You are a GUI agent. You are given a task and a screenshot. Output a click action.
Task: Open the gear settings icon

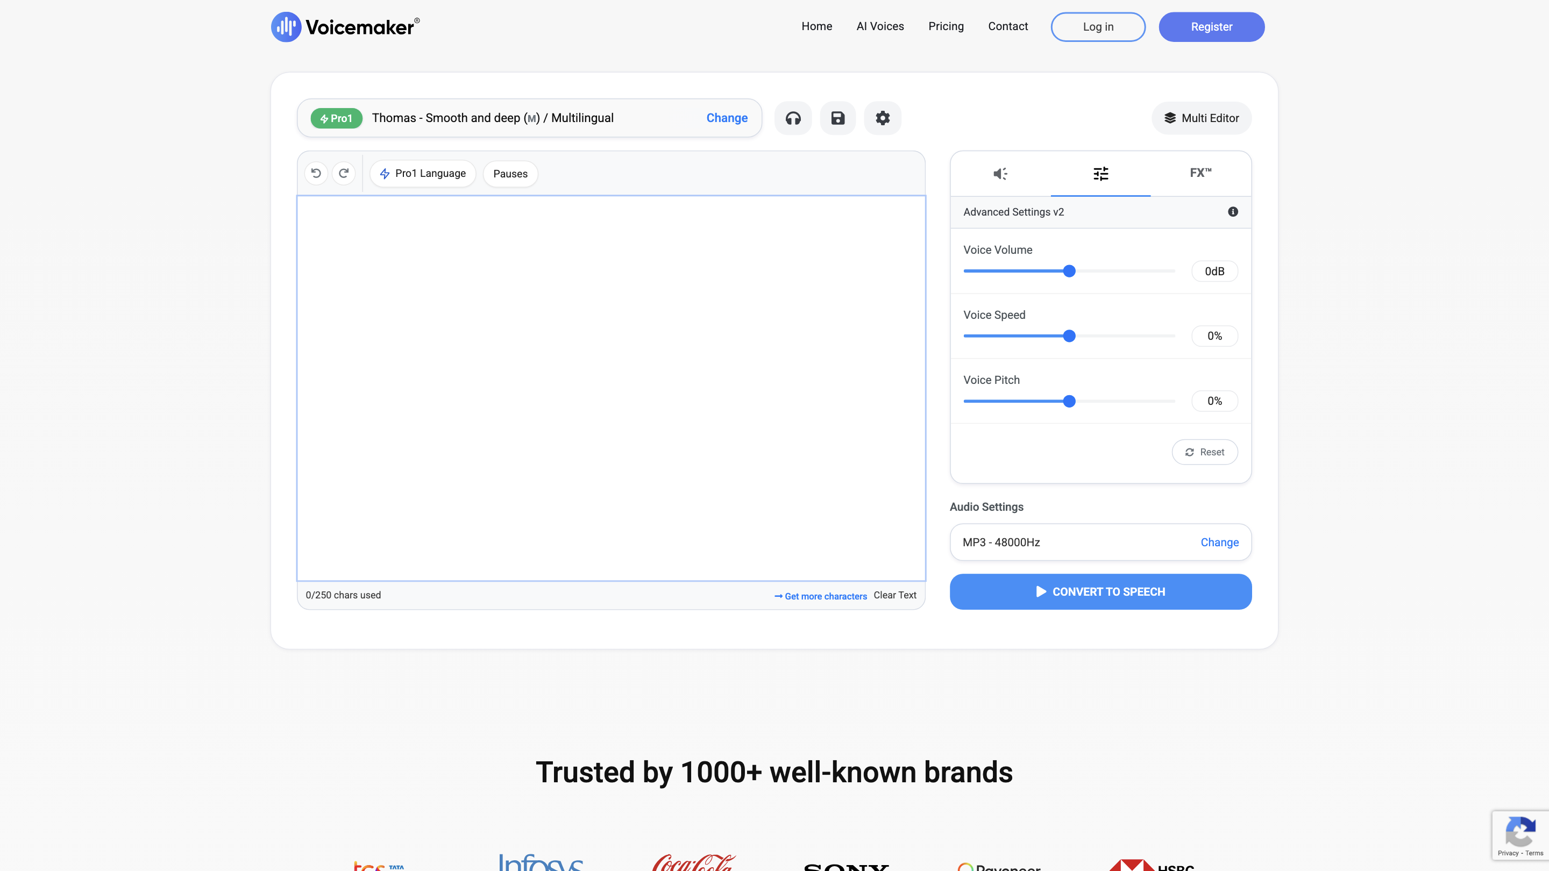coord(882,118)
